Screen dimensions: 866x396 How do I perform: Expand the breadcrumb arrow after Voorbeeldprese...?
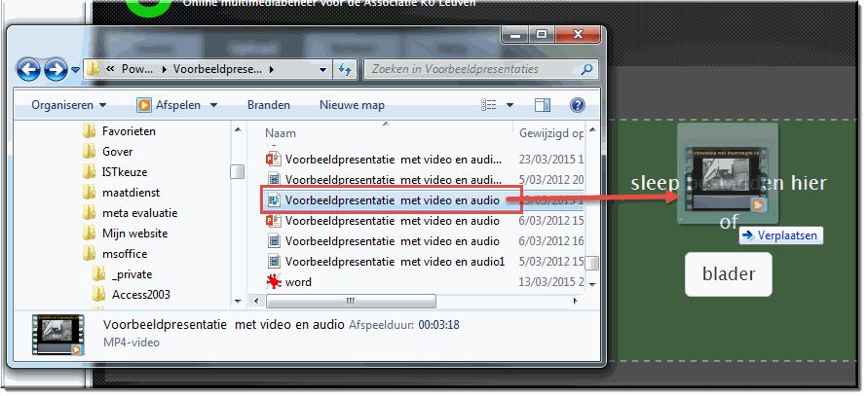pyautogui.click(x=271, y=70)
